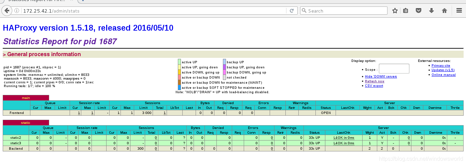Click '33s UP' status in Backend row
Viewport: 466px width, 165px height.
pos(314,149)
